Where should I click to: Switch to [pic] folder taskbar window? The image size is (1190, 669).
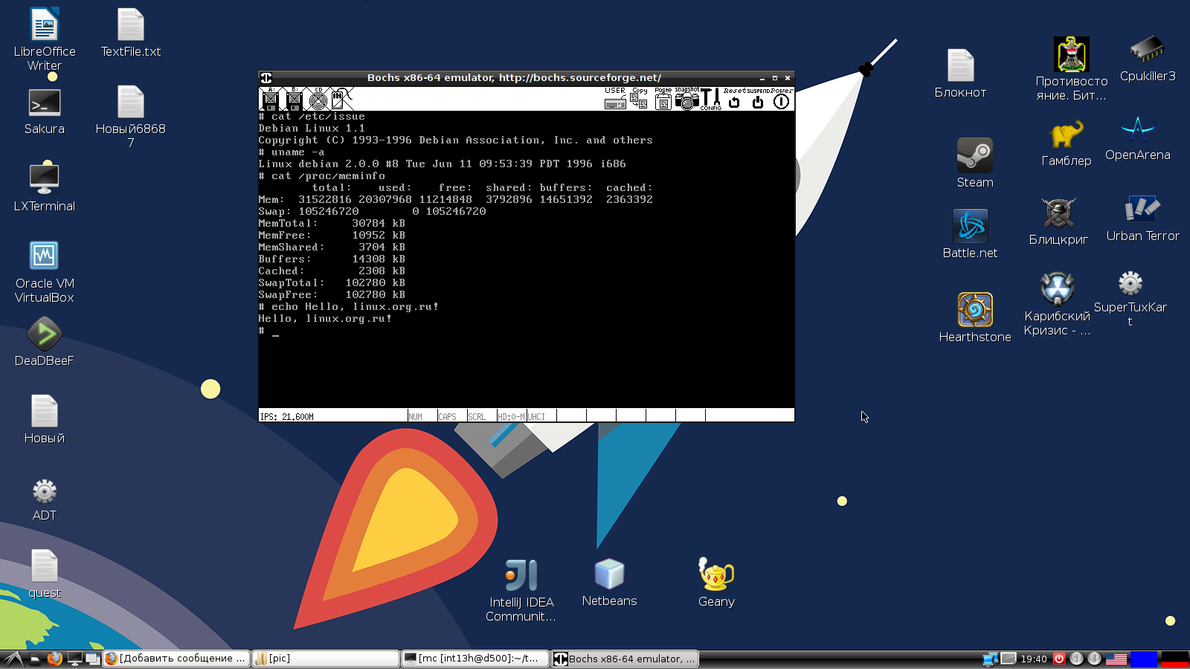[x=326, y=659]
